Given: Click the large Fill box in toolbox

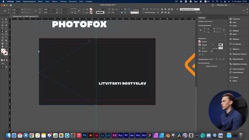Looking at the screenshot, I should coord(3,51).
